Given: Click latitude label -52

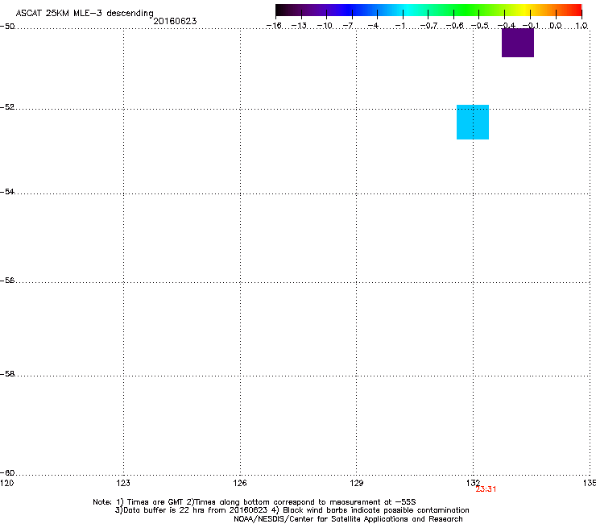Looking at the screenshot, I should click(7, 107).
